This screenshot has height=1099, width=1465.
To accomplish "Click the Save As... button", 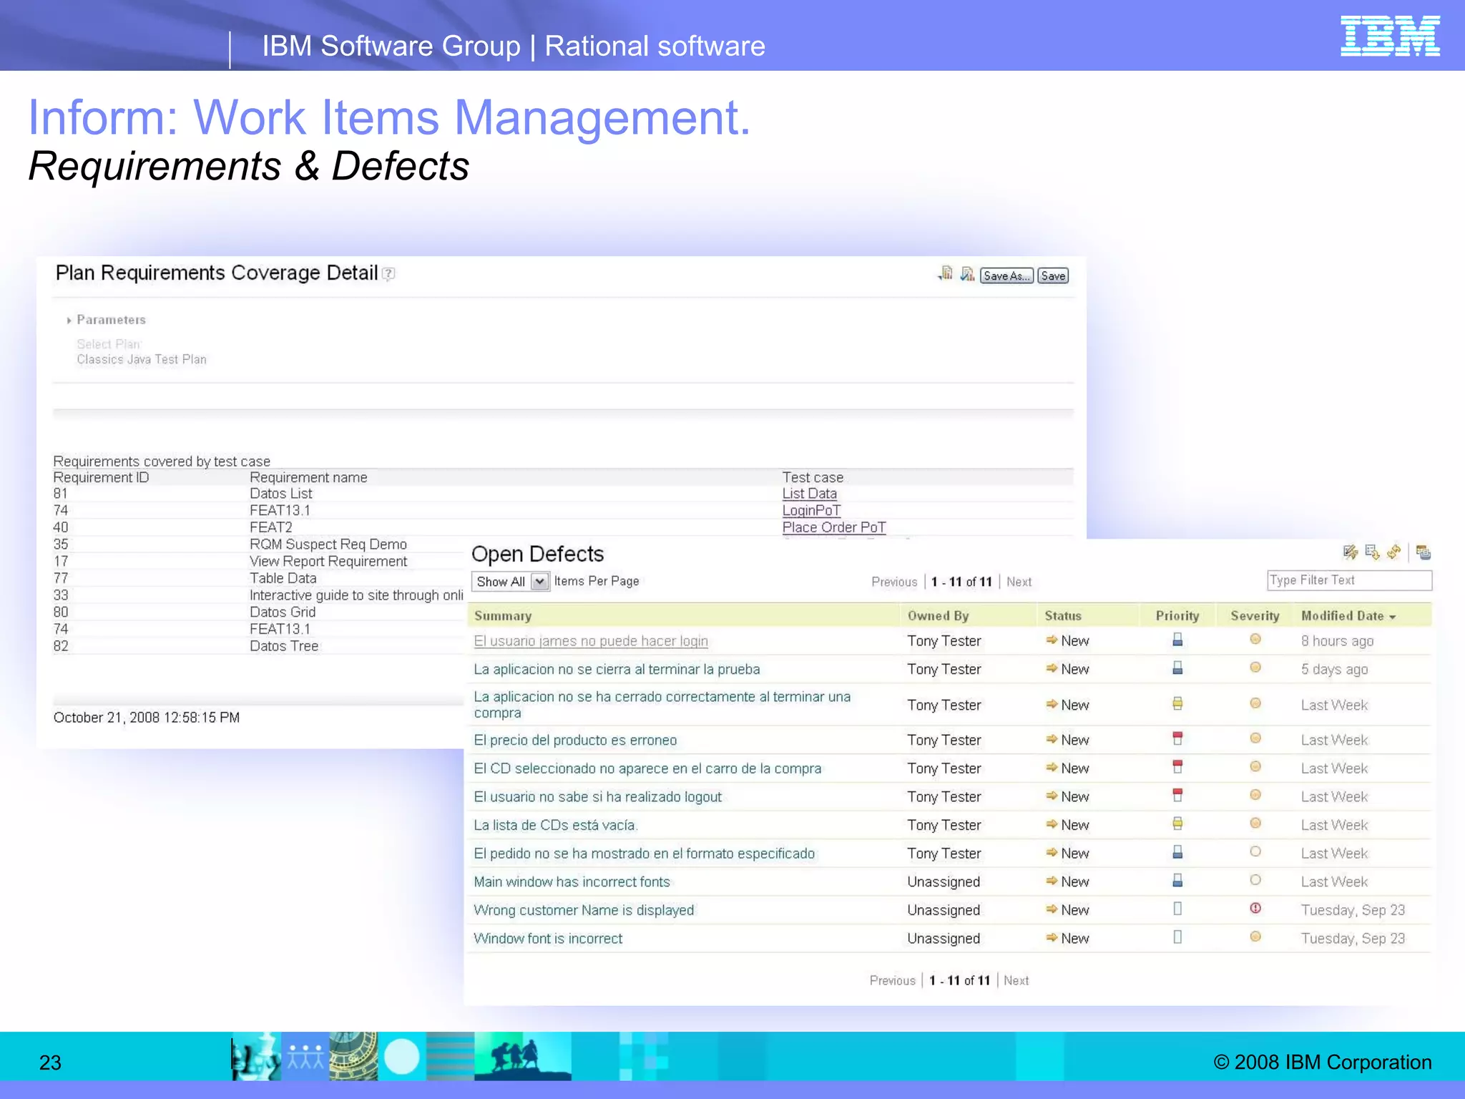I will tap(1006, 275).
